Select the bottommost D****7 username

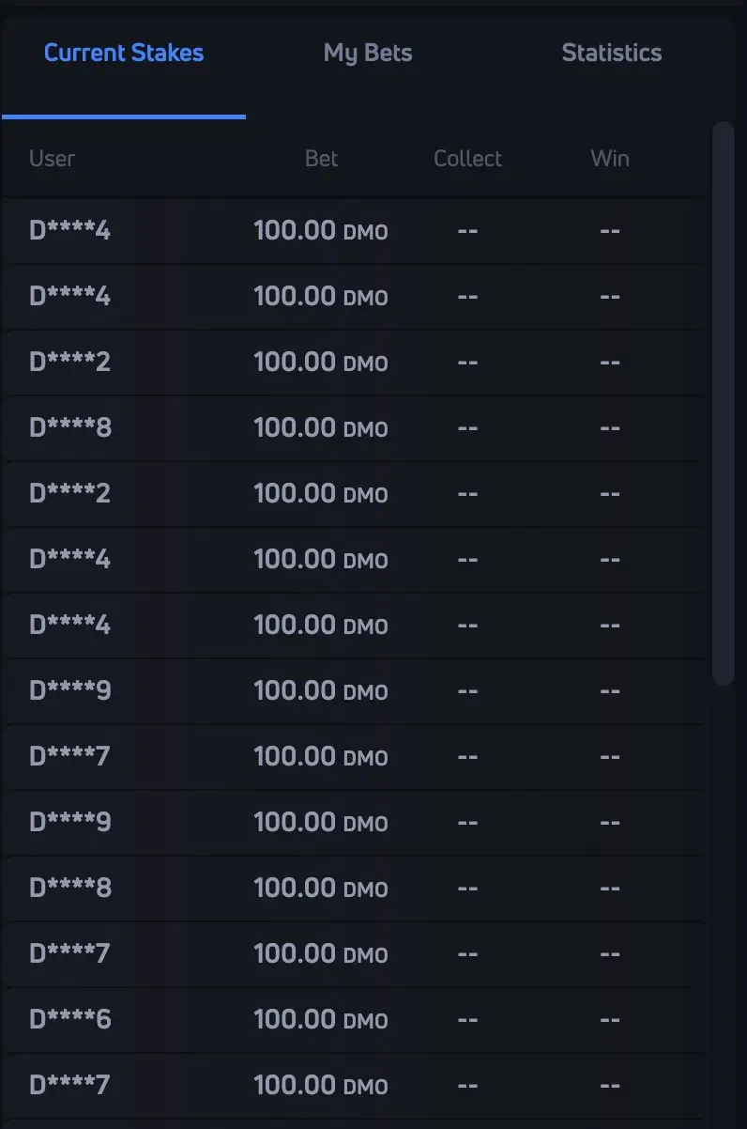pyautogui.click(x=70, y=1085)
